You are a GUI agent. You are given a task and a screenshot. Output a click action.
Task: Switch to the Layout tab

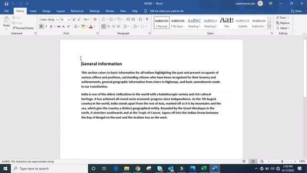[60, 11]
